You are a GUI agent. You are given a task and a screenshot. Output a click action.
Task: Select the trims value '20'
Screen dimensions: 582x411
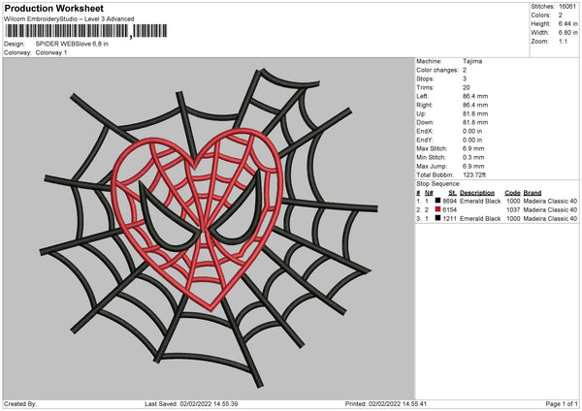(x=467, y=88)
